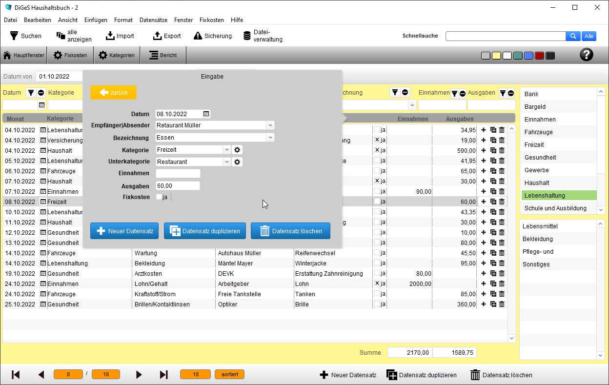609x385 pixels.
Task: Click the black help question mark icon
Action: click(586, 55)
